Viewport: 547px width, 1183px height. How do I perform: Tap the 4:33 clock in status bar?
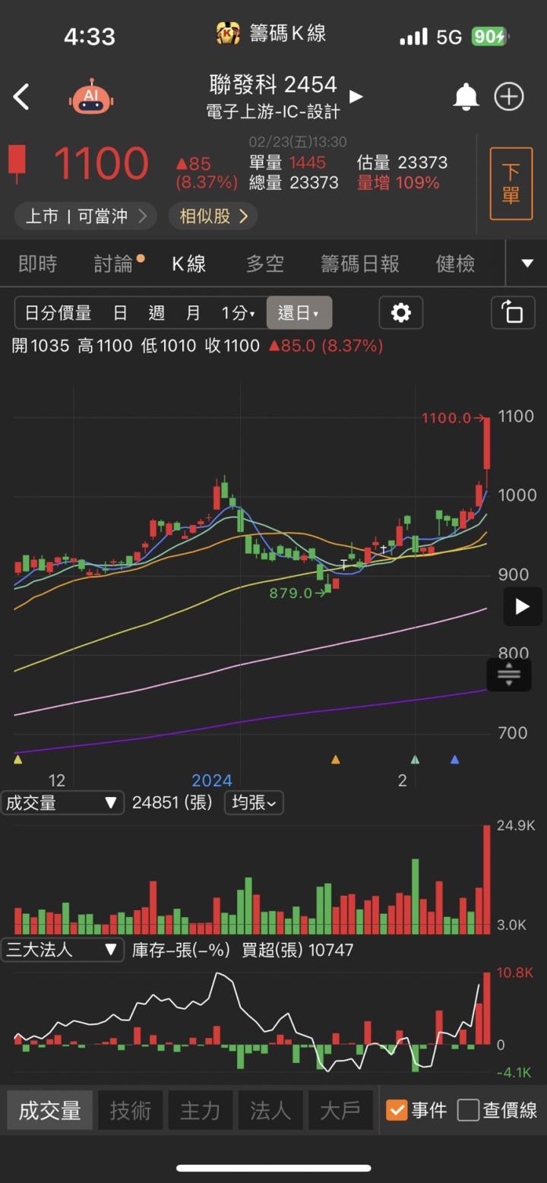click(90, 36)
